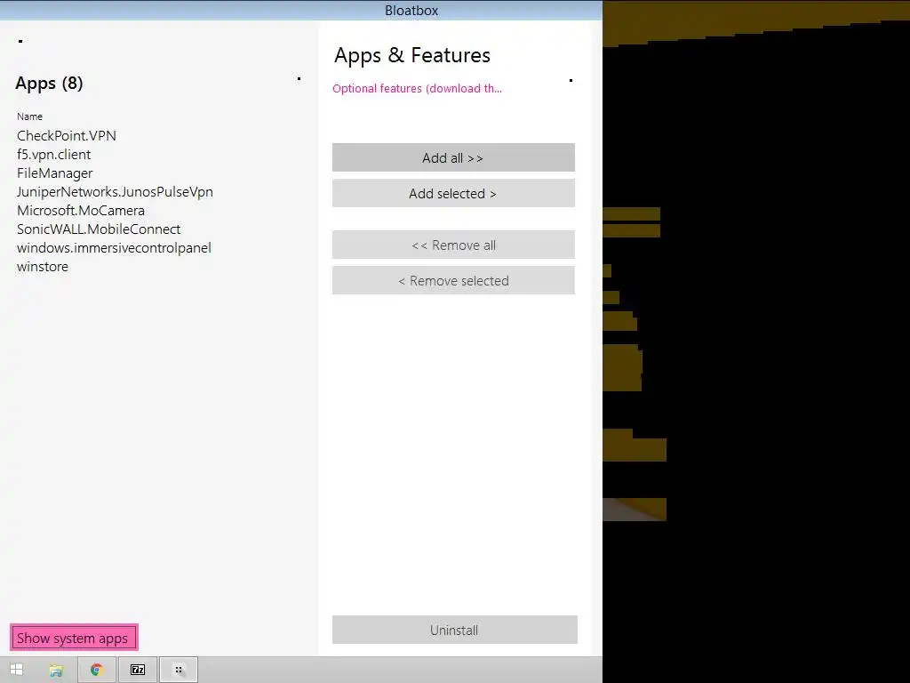Image resolution: width=910 pixels, height=683 pixels.
Task: Select JuniperNetworks.JunosPulseVpn in the list
Action: click(x=115, y=192)
